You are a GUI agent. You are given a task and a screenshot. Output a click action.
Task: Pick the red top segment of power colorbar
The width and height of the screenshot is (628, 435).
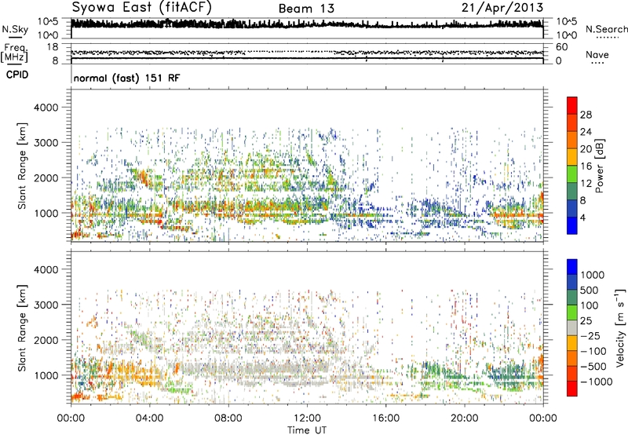(x=572, y=105)
